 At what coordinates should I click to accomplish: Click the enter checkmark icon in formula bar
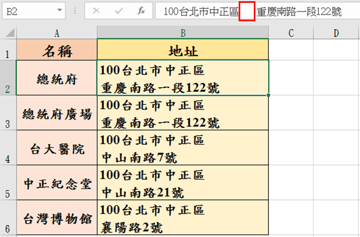pyautogui.click(x=119, y=11)
